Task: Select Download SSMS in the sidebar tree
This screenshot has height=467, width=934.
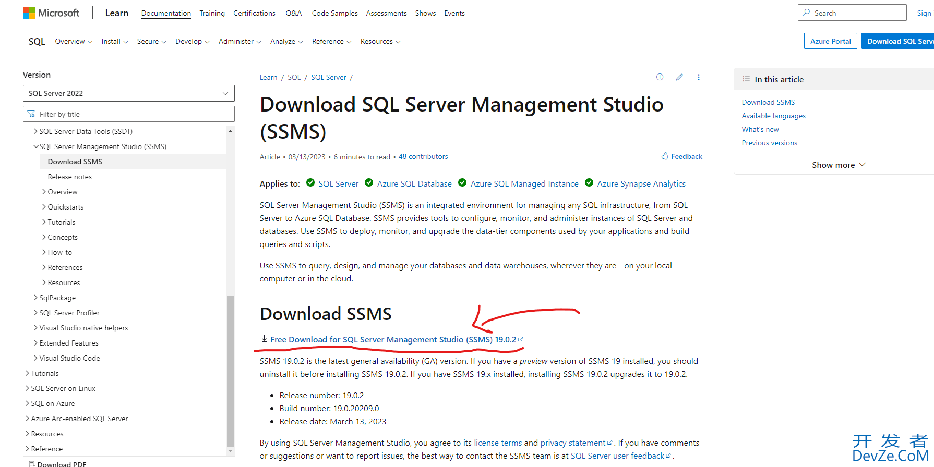Action: point(75,162)
